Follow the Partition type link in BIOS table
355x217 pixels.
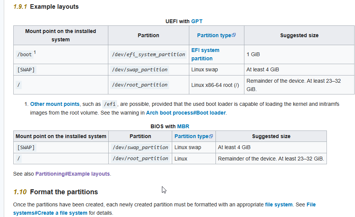coord(191,136)
